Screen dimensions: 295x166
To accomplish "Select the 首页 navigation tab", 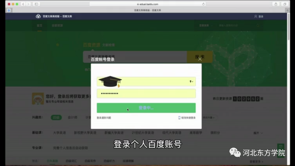I will tap(40, 26).
